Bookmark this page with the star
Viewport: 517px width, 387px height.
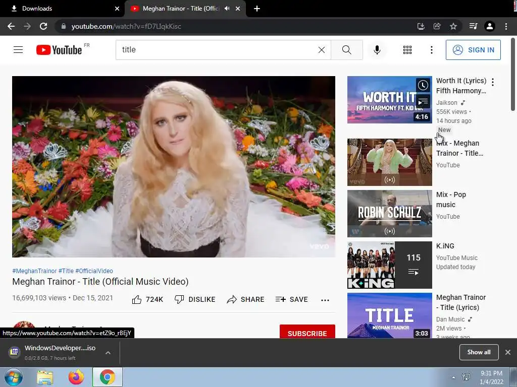pyautogui.click(x=453, y=26)
